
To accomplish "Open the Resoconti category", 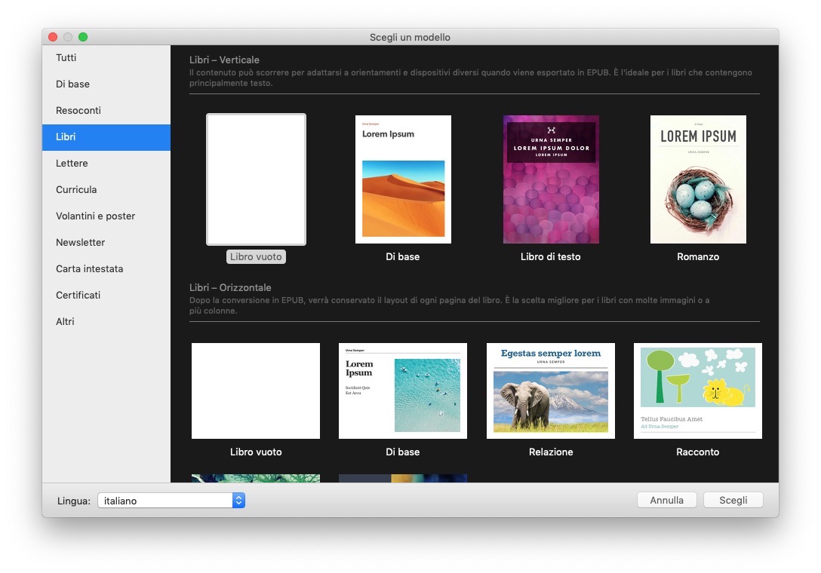I will tap(78, 111).
